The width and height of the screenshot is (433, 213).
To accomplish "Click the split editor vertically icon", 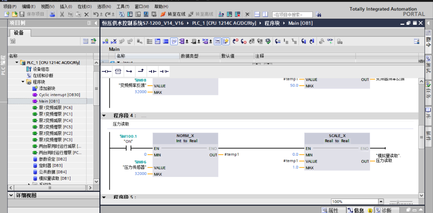I will (x=265, y=14).
